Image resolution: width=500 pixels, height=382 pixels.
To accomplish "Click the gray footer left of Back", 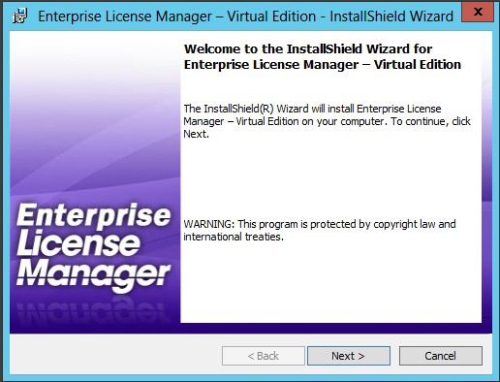I will tap(115, 356).
